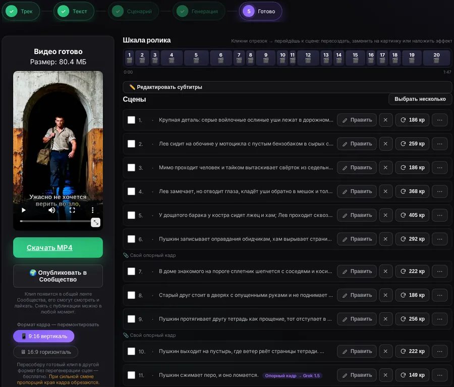The height and width of the screenshot is (387, 454).
Task: Play the finished video preview
Action: [24, 210]
